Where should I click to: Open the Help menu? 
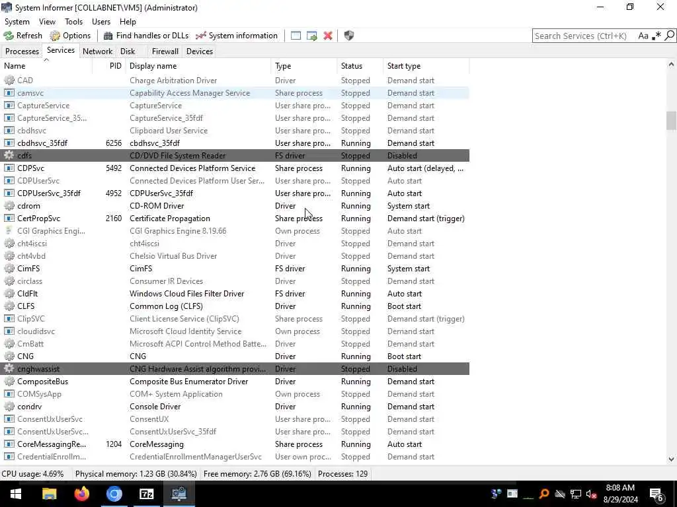[x=128, y=22]
